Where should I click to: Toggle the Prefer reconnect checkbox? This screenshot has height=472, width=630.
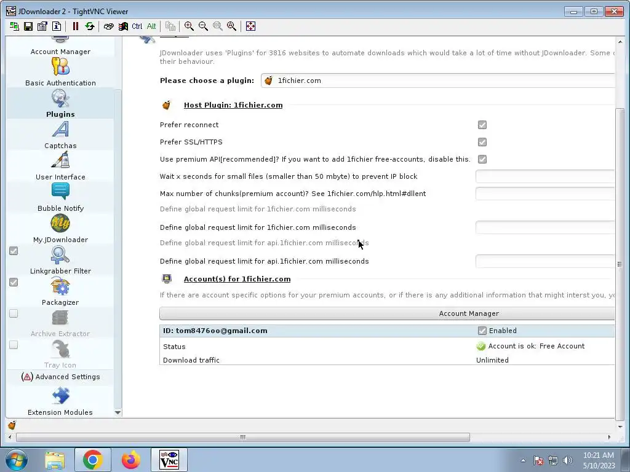coord(482,125)
